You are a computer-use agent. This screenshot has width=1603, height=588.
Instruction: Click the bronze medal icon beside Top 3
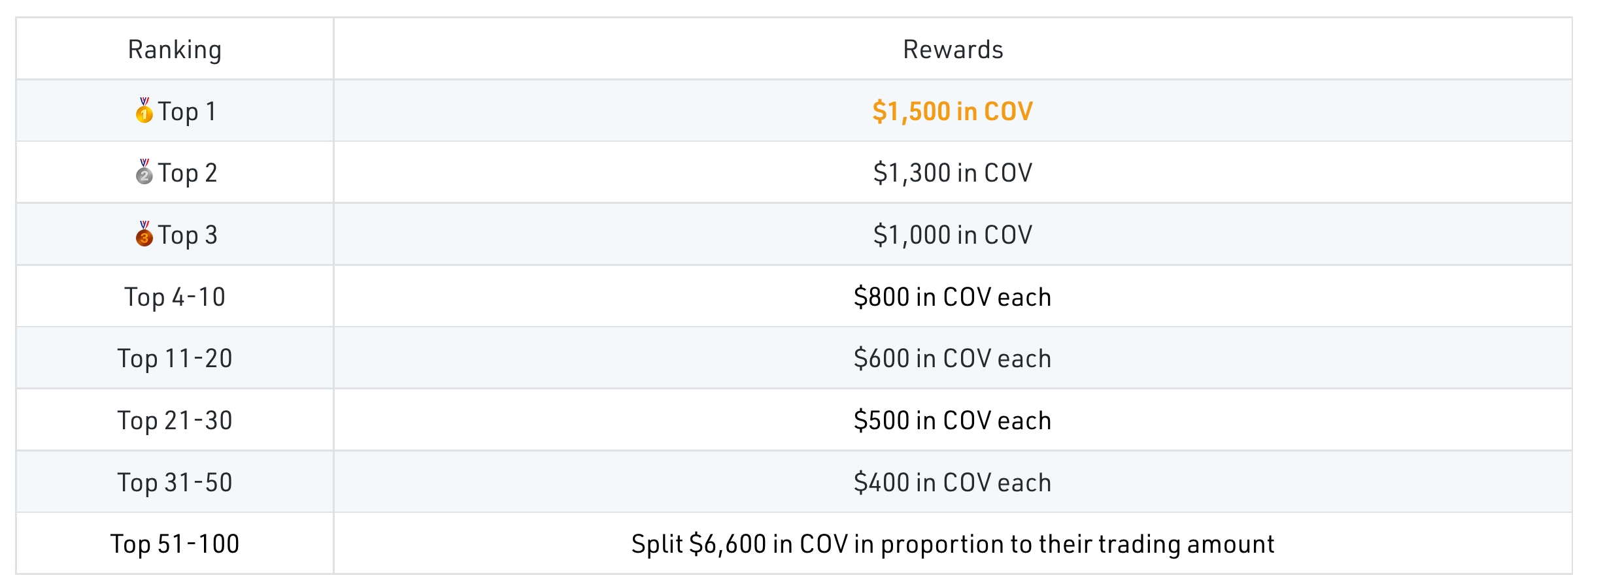pos(144,234)
